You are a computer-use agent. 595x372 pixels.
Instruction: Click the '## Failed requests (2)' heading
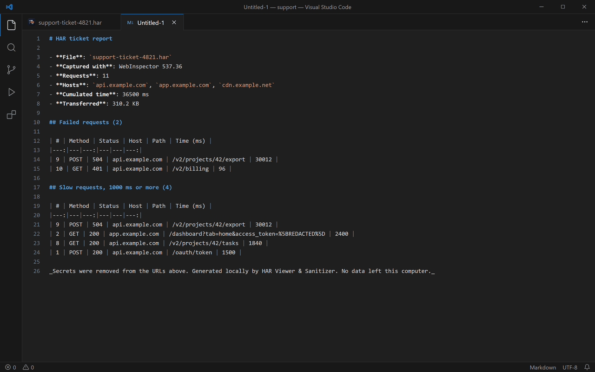pyautogui.click(x=86, y=122)
